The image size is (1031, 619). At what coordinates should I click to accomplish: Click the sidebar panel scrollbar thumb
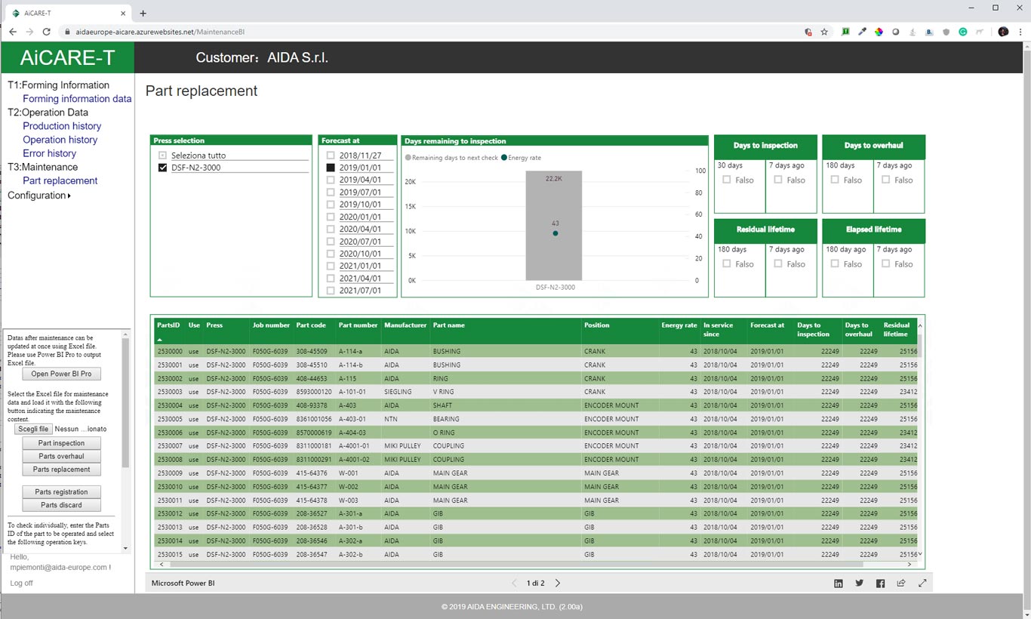126,402
